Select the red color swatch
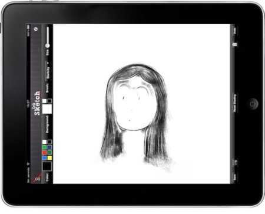 (x=45, y=153)
